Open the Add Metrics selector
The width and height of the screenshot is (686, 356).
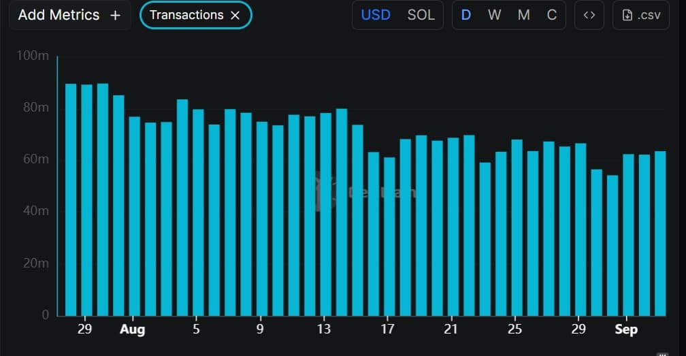click(x=59, y=15)
